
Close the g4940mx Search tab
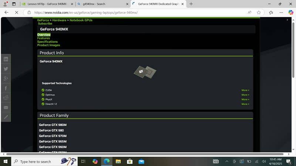point(127,4)
